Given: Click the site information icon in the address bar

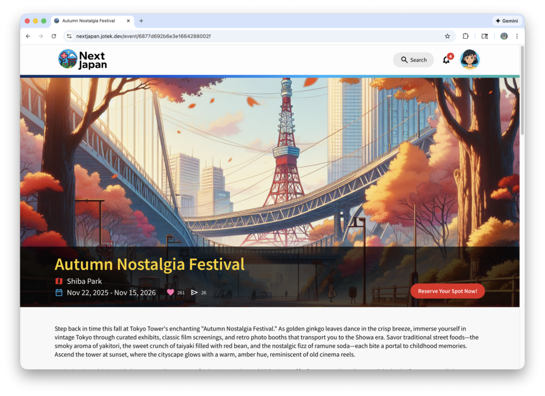Looking at the screenshot, I should click(70, 36).
